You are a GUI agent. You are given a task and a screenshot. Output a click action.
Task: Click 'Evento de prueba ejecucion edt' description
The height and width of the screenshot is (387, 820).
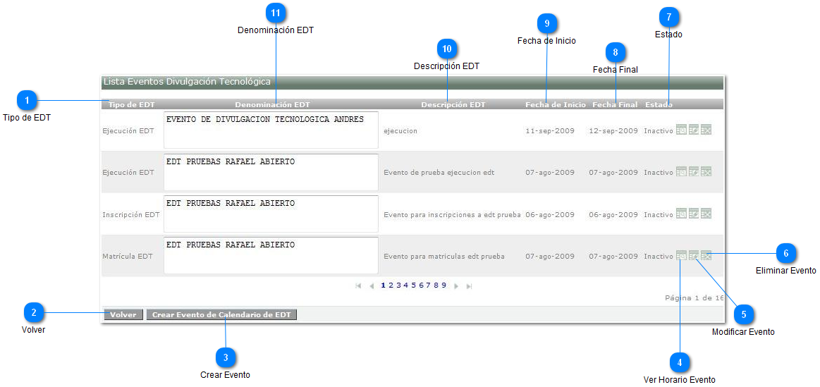pyautogui.click(x=439, y=172)
